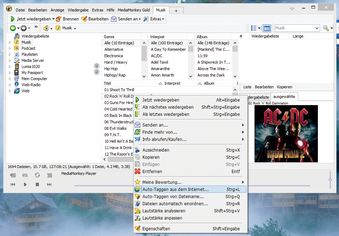Viewport: 339px width, 236px height.
Task: Select My Passport device in the tree
Action: point(32,73)
